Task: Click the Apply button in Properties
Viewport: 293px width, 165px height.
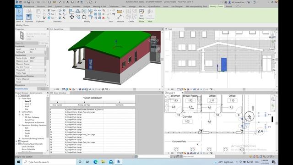Action: click(43, 89)
